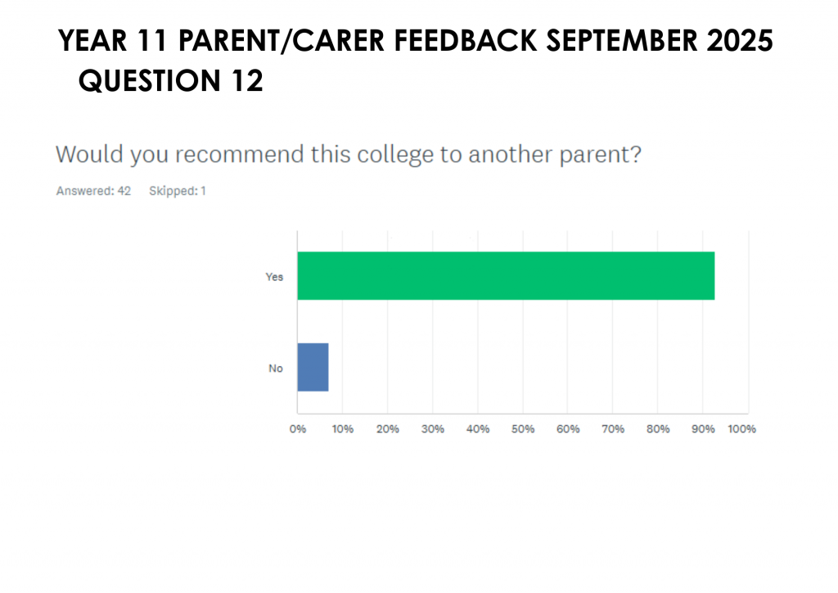The height and width of the screenshot is (593, 838).
Task: Click the 30% axis label
Action: (432, 429)
